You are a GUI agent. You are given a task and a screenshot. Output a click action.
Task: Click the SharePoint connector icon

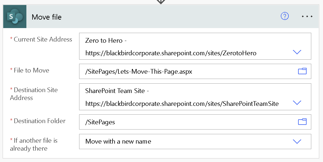tap(15, 17)
